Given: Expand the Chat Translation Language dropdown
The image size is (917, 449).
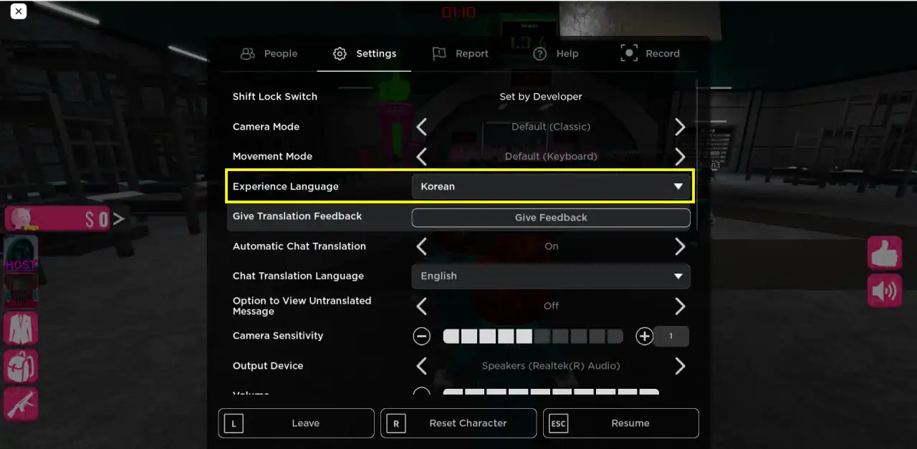Looking at the screenshot, I should 550,276.
